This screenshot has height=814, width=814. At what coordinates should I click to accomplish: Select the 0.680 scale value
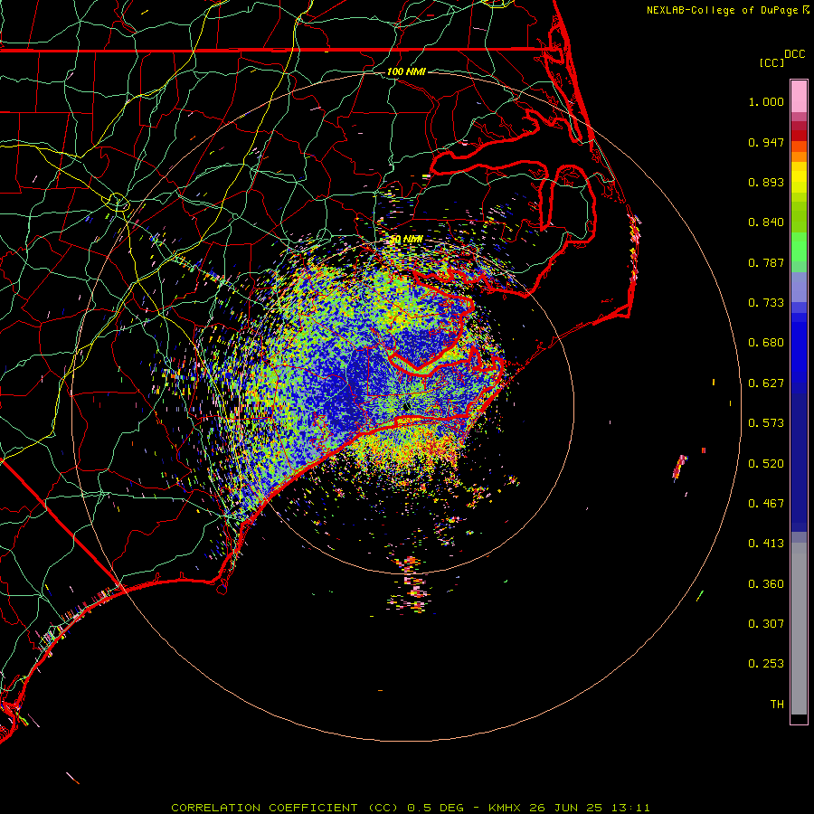click(766, 343)
